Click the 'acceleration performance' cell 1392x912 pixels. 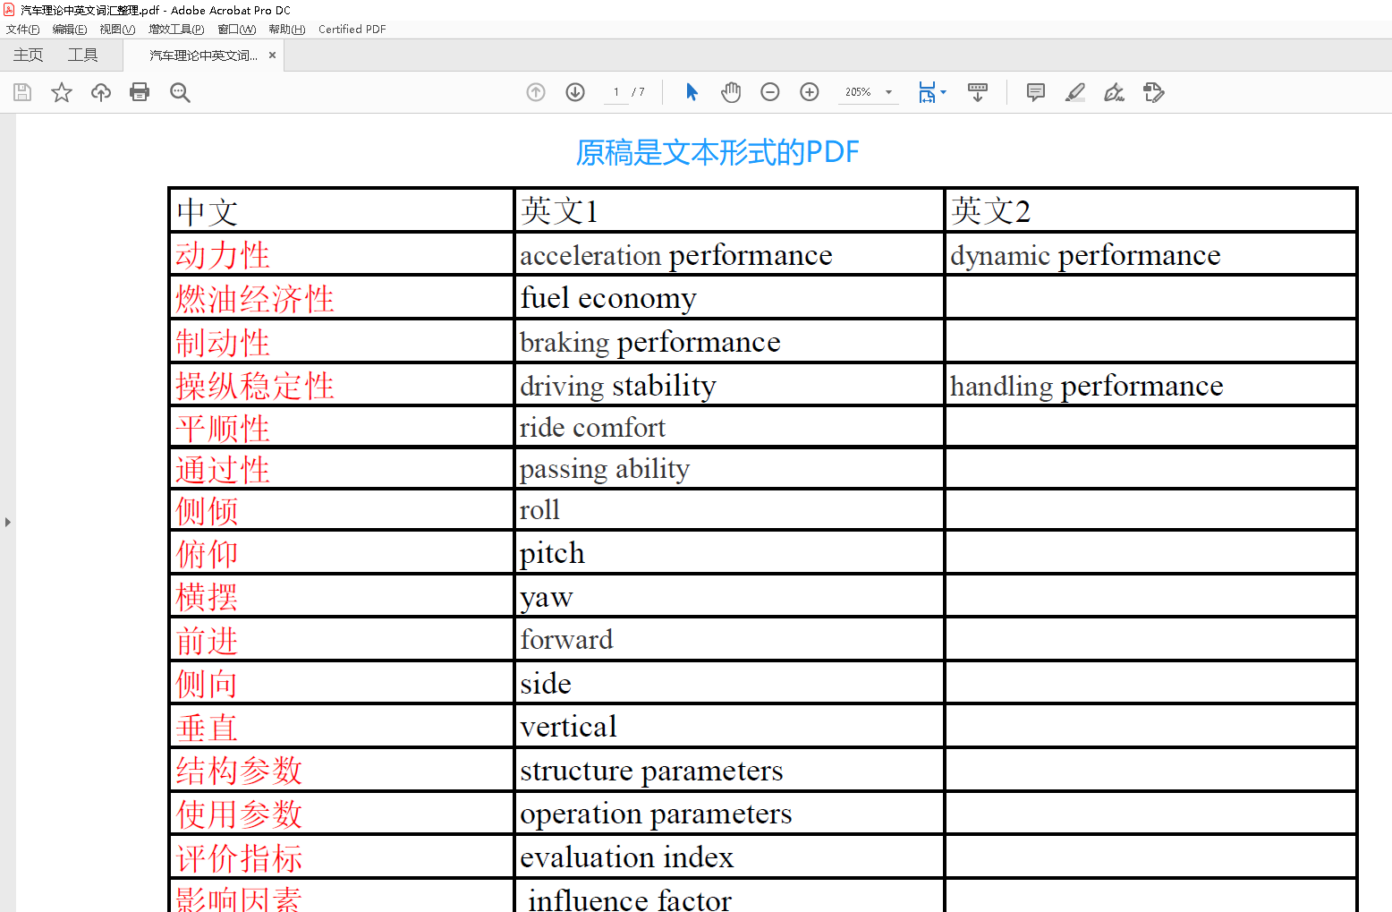(729, 255)
